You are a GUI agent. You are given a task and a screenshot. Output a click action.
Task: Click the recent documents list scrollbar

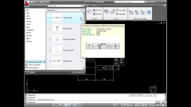[x=84, y=41]
